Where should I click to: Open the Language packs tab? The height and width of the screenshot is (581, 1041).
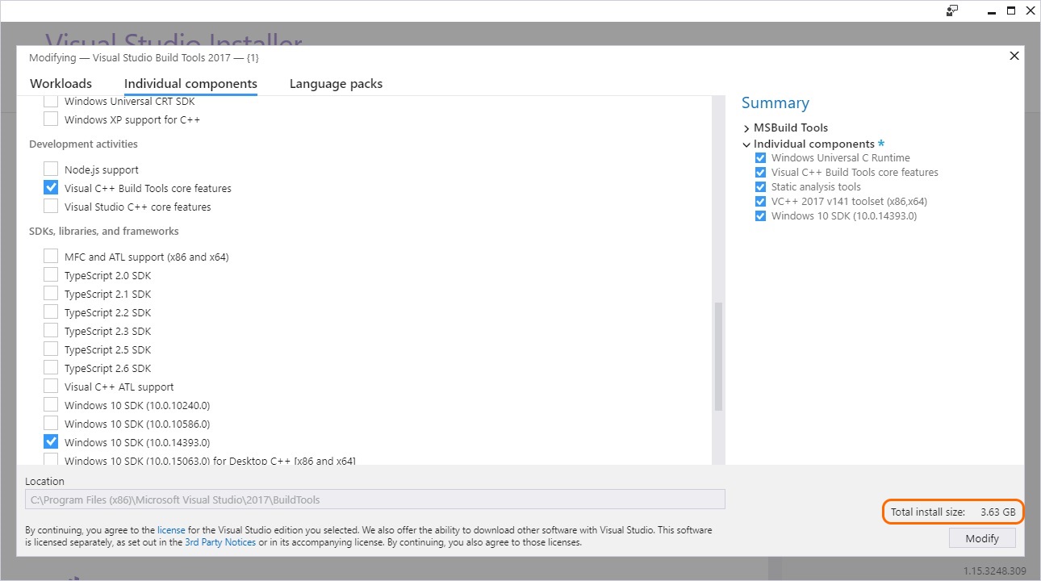click(336, 83)
